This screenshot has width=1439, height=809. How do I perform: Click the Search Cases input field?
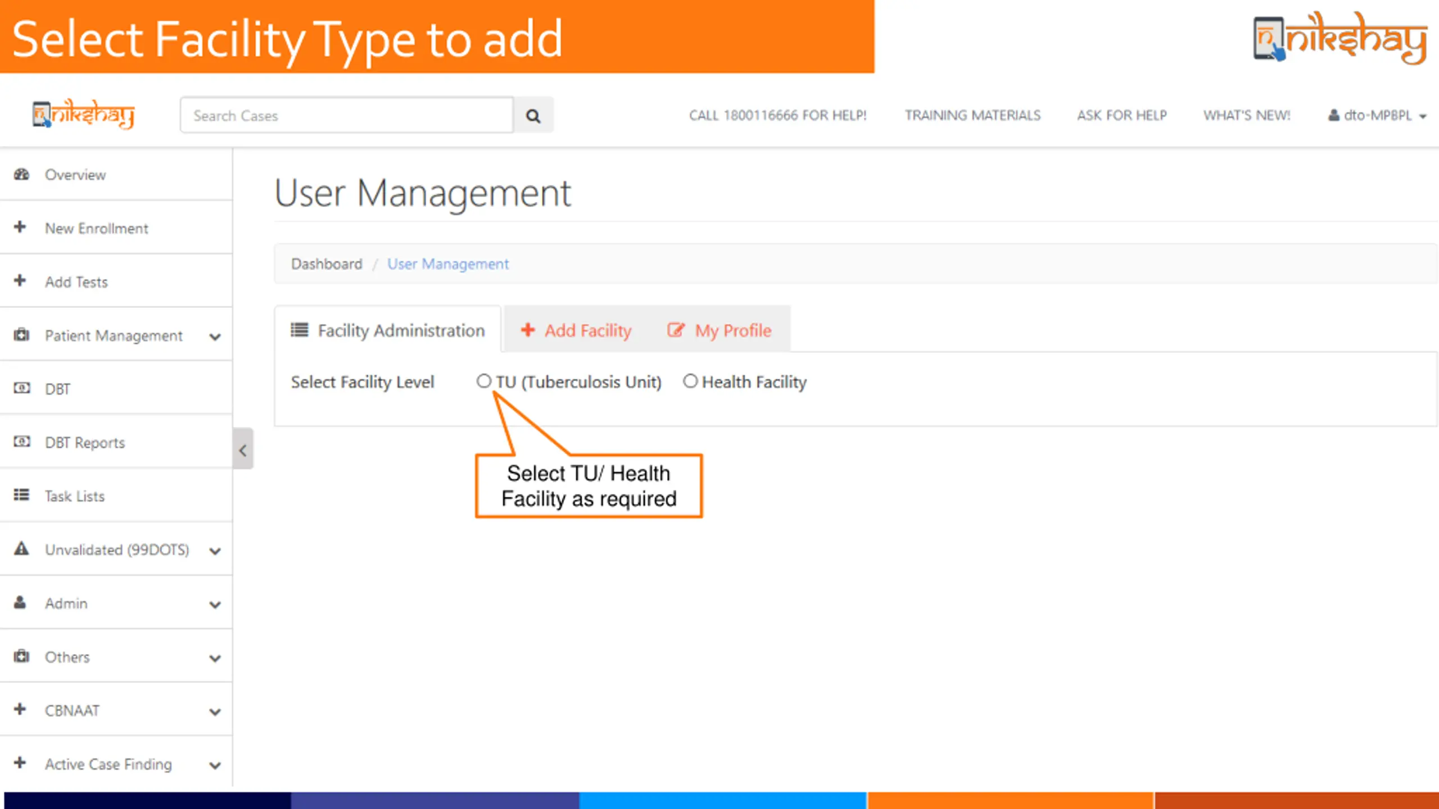347,115
